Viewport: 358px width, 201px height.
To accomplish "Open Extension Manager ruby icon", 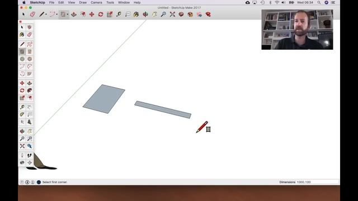I will [208, 15].
